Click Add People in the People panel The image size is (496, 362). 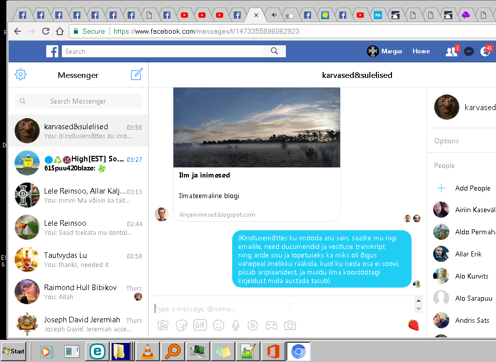(x=472, y=188)
